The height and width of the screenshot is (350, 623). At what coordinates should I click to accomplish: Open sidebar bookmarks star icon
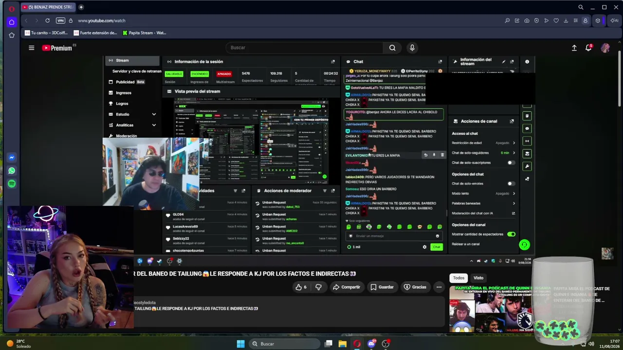click(x=12, y=35)
